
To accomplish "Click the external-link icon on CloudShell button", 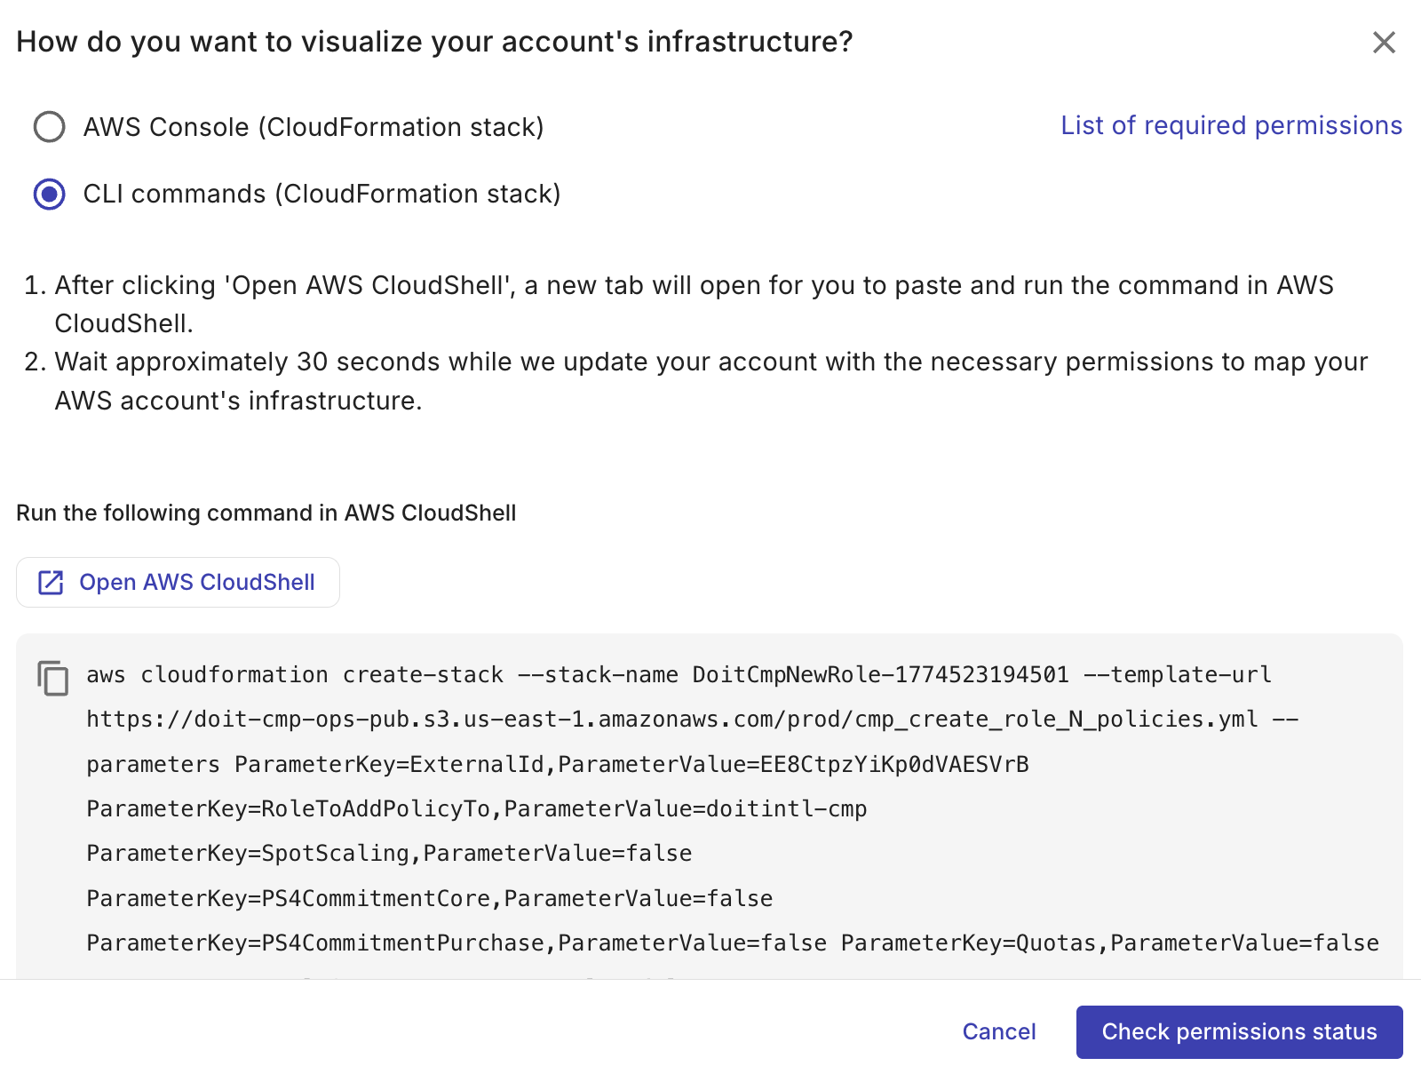I will click(x=52, y=582).
